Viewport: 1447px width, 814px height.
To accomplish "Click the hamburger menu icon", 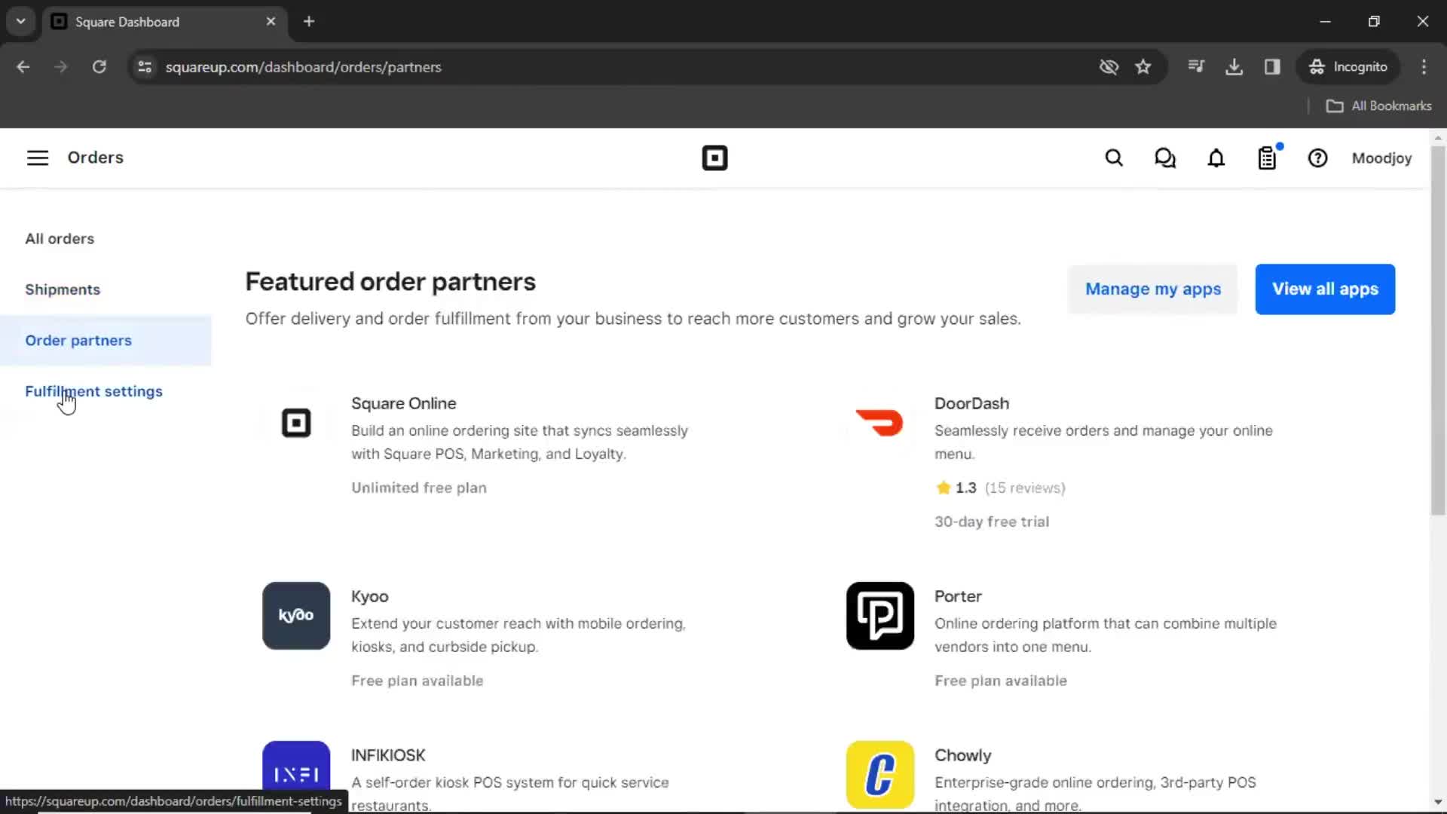I will [x=37, y=158].
